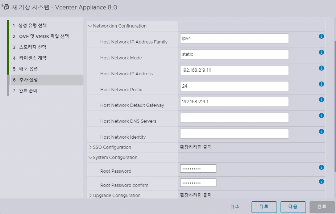Viewport: 336px width, 214px height.
Task: Click the Root Password confirm label
Action: pos(124,185)
